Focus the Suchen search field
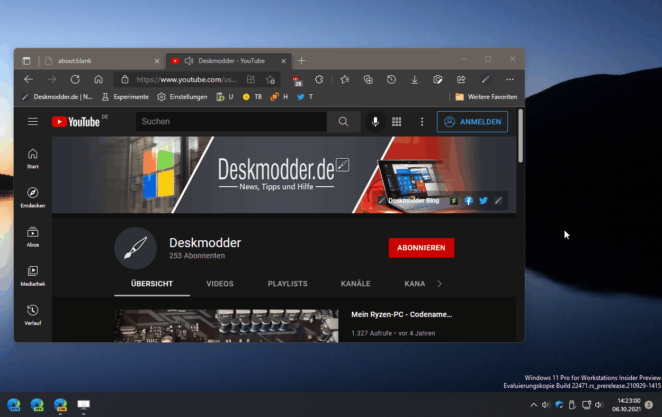The image size is (662, 417). [x=231, y=122]
